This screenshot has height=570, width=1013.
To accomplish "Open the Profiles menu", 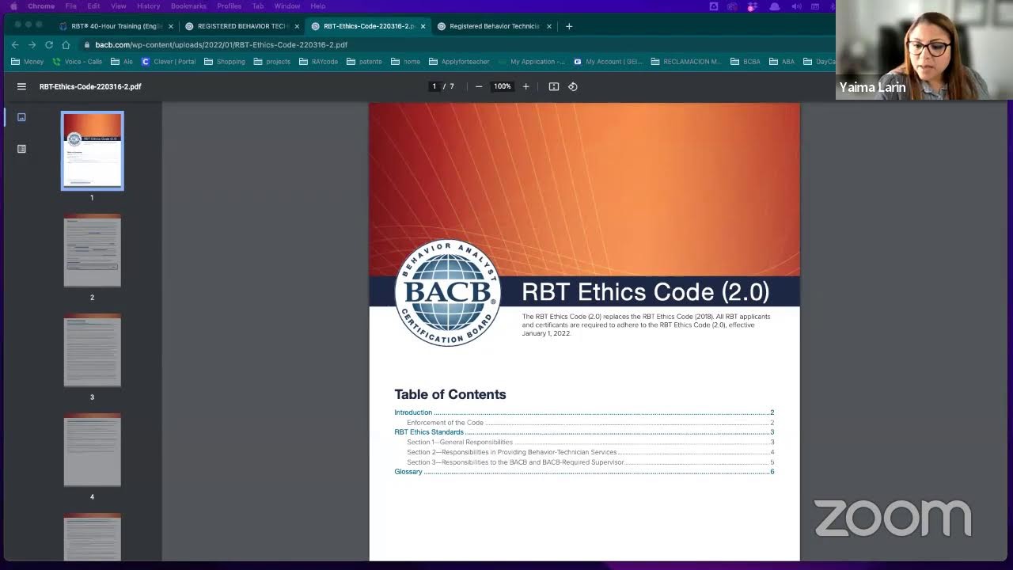I will (229, 6).
